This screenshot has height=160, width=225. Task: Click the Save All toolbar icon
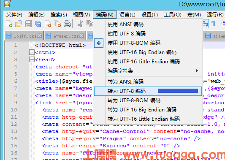click(x=38, y=24)
